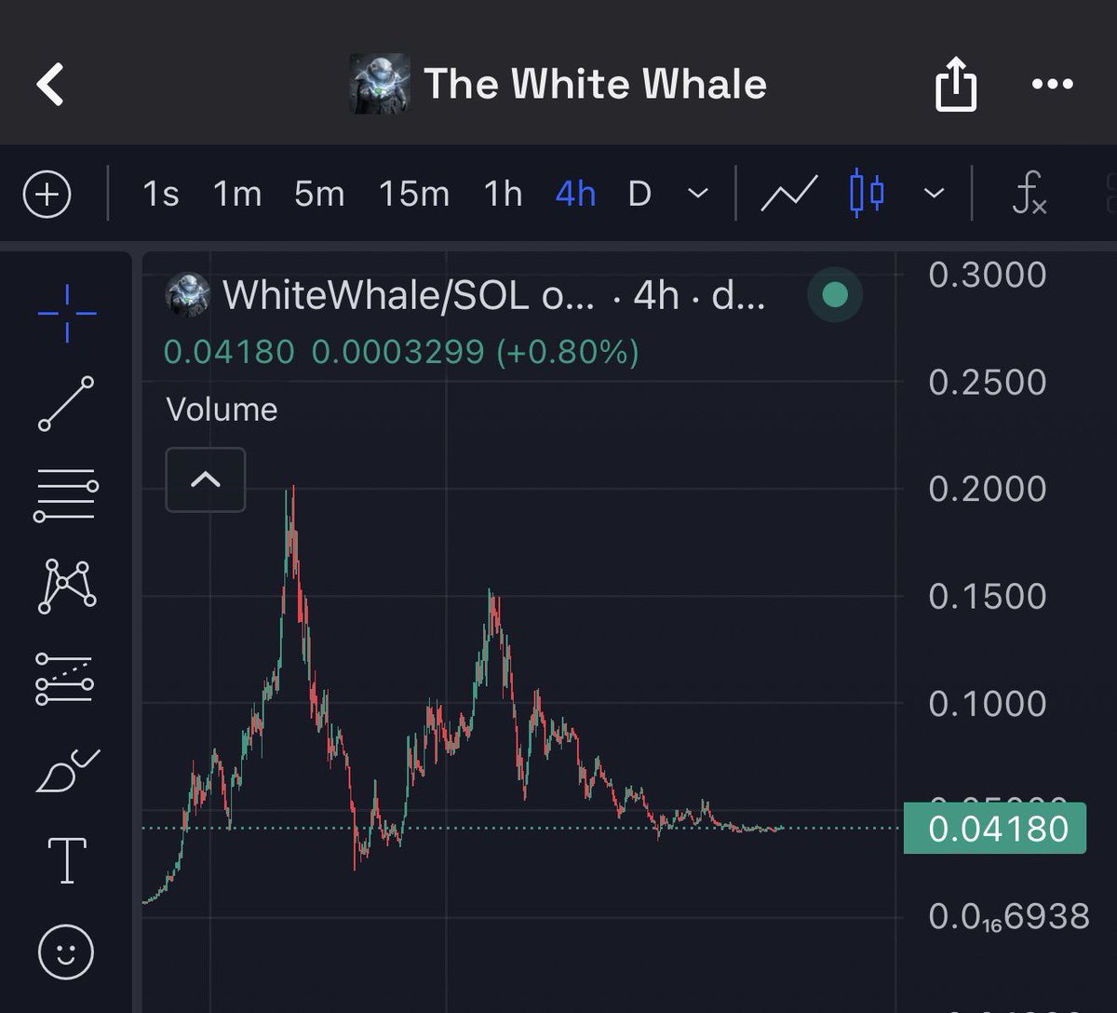Viewport: 1117px width, 1013px height.
Task: Open the three-dot more options menu
Action: pos(1053,85)
